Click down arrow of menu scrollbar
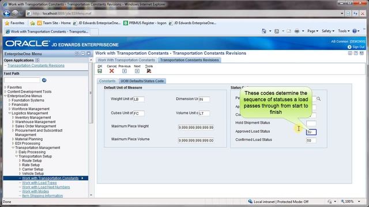369x207 pixels. click(x=91, y=195)
